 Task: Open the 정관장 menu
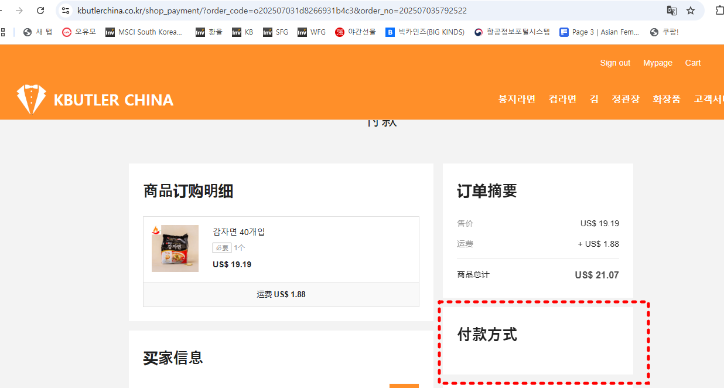tap(626, 99)
